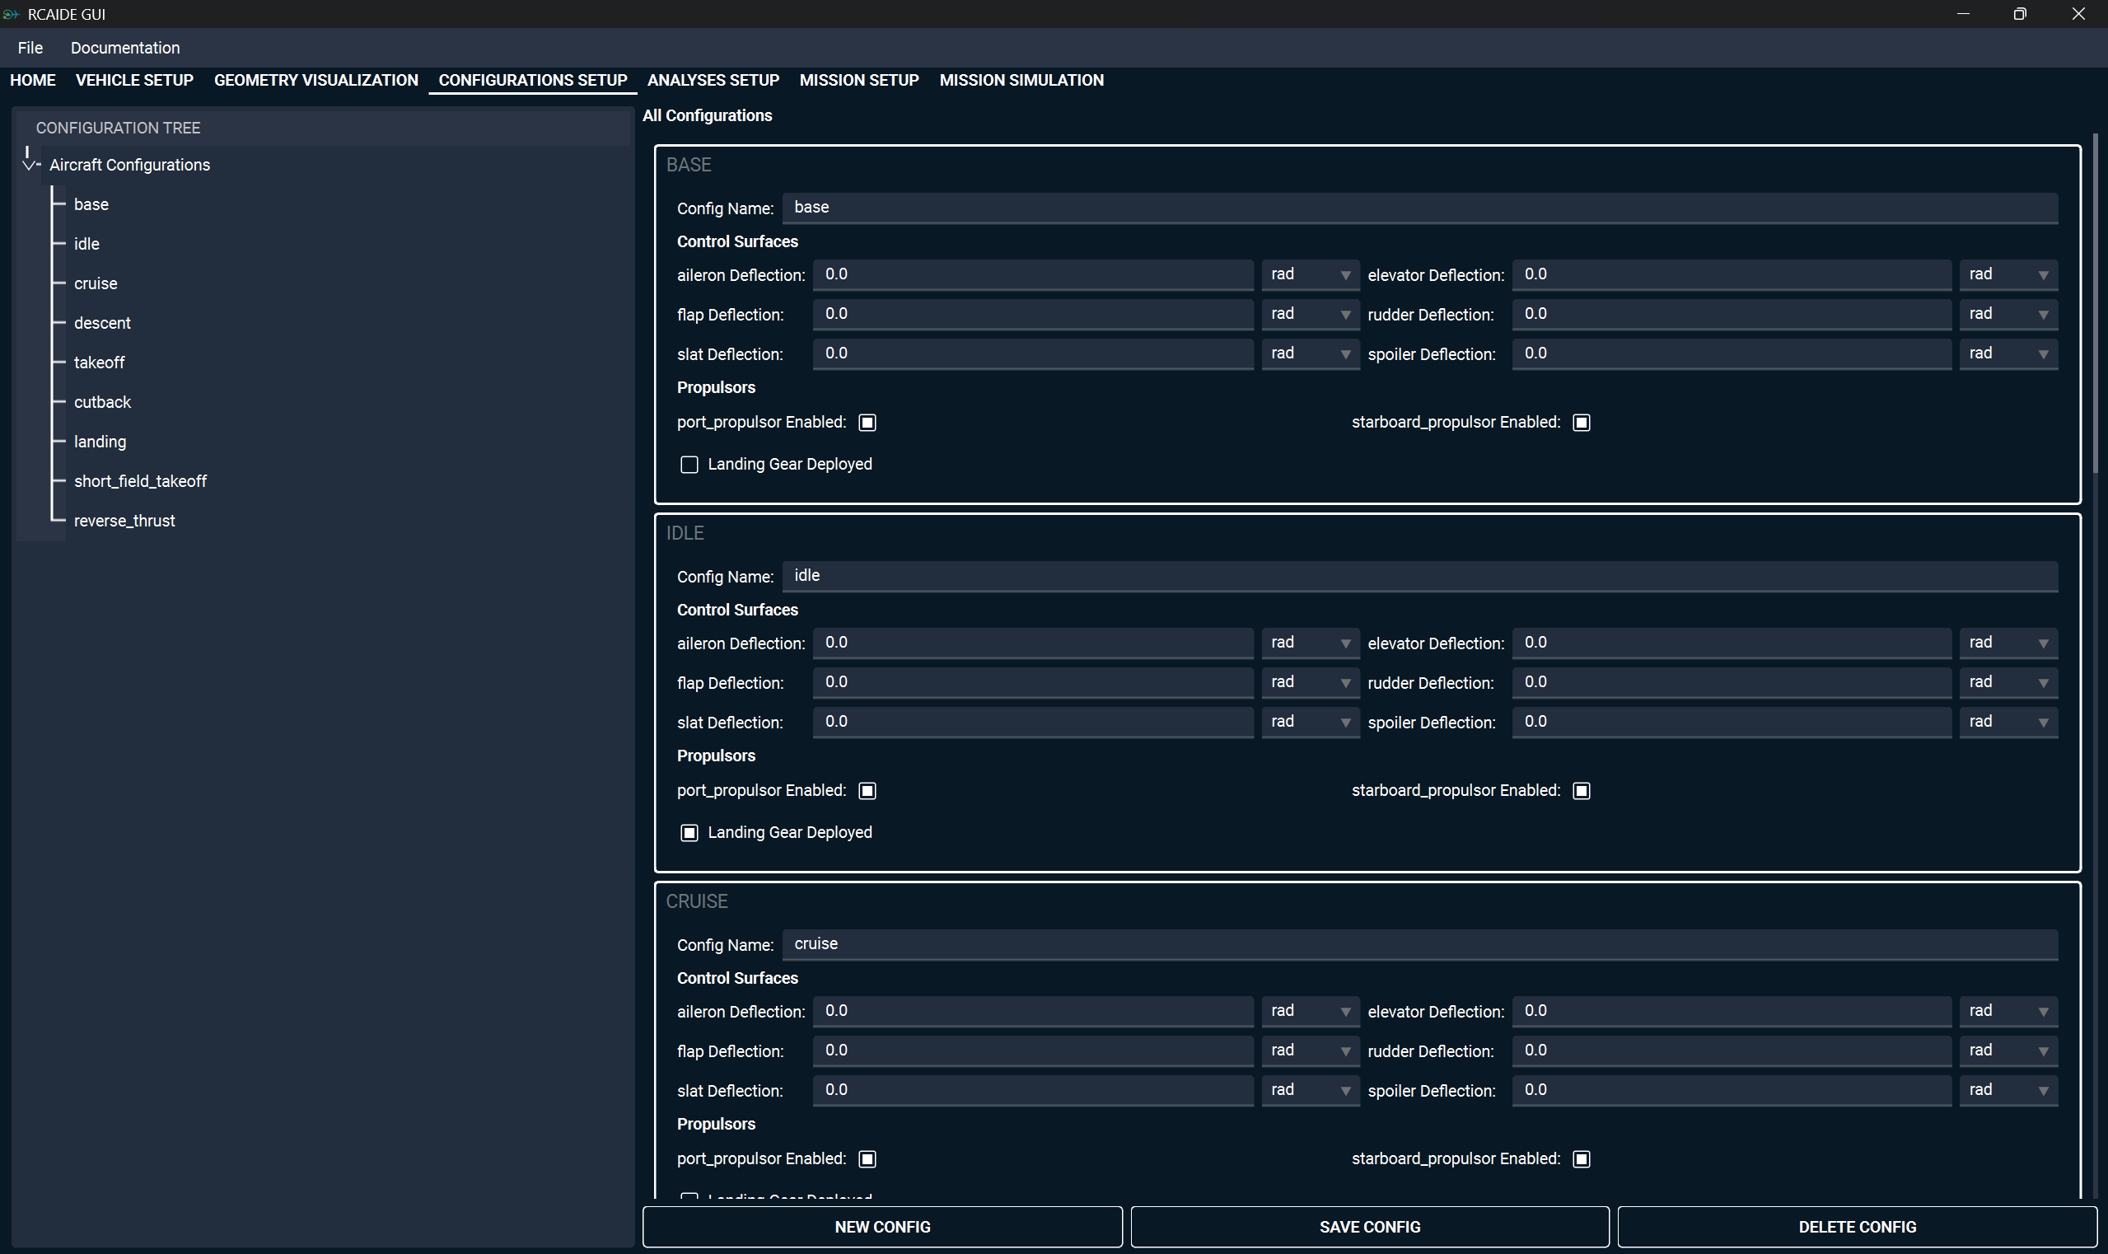Enable Landing Gear Deployed in BASE config
The height and width of the screenshot is (1254, 2108).
pos(689,465)
